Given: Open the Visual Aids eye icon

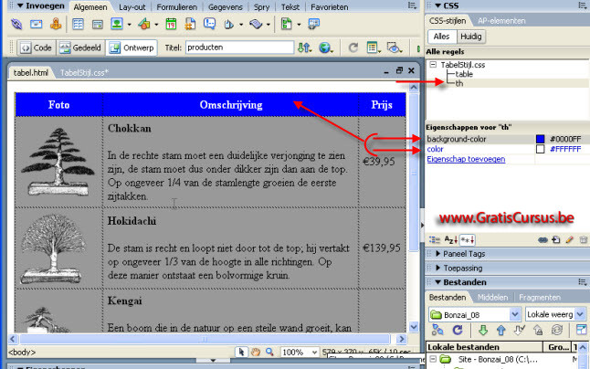Looking at the screenshot, I should (395, 47).
